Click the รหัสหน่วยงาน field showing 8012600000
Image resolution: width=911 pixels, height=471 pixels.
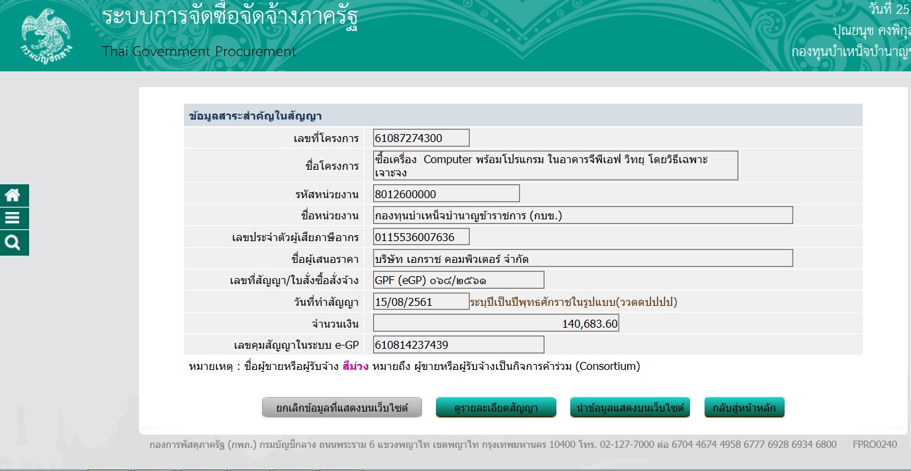(446, 194)
